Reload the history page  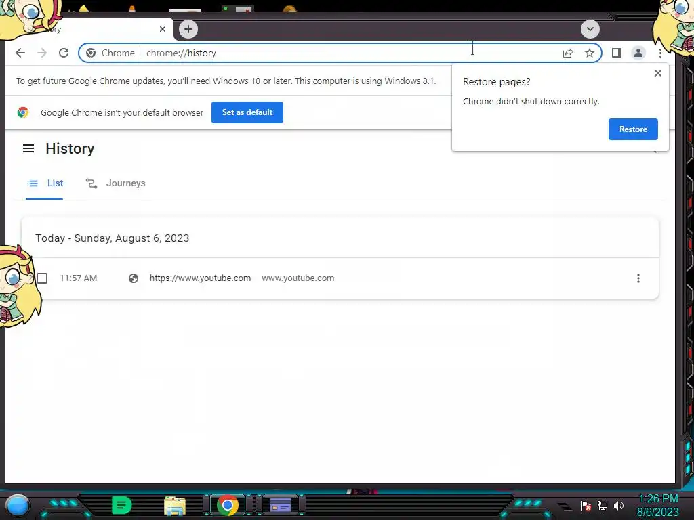[x=64, y=53]
